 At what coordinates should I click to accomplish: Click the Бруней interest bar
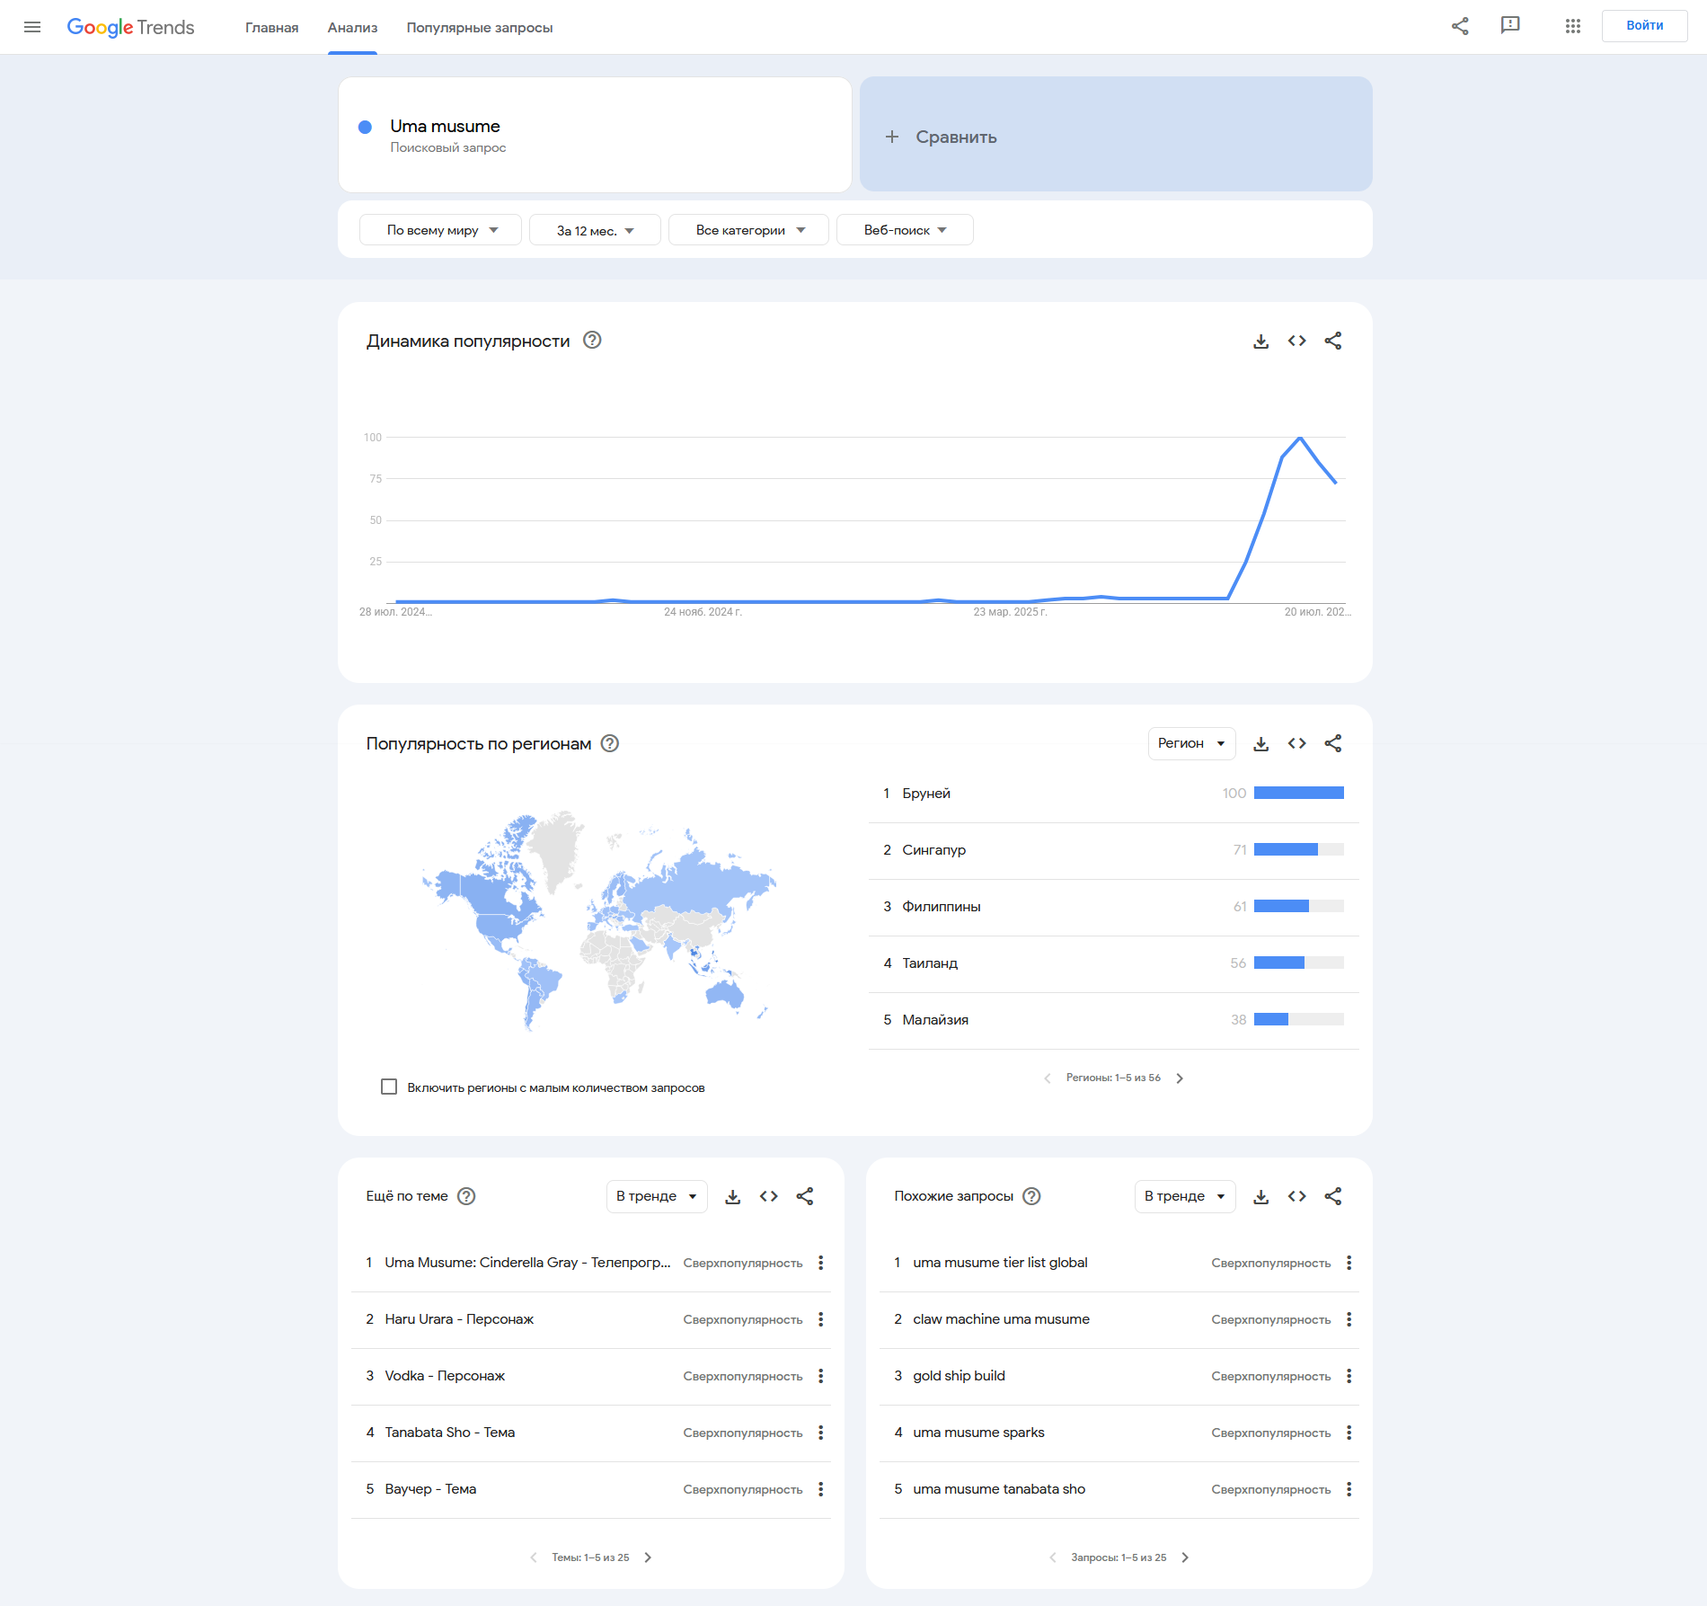click(x=1299, y=793)
